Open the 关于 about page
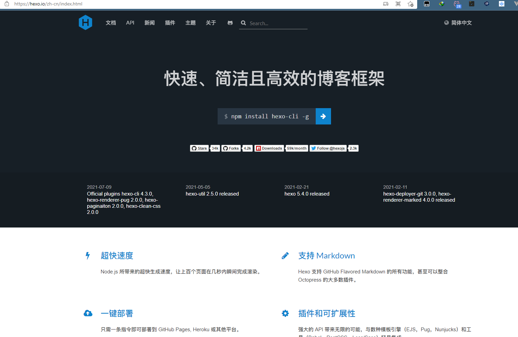 point(211,23)
